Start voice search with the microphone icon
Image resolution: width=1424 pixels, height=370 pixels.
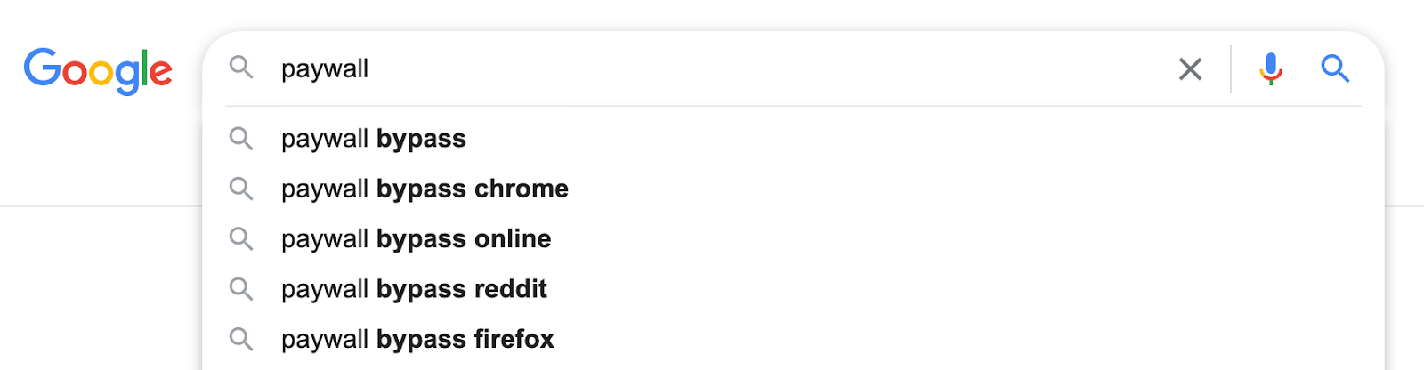point(1271,68)
